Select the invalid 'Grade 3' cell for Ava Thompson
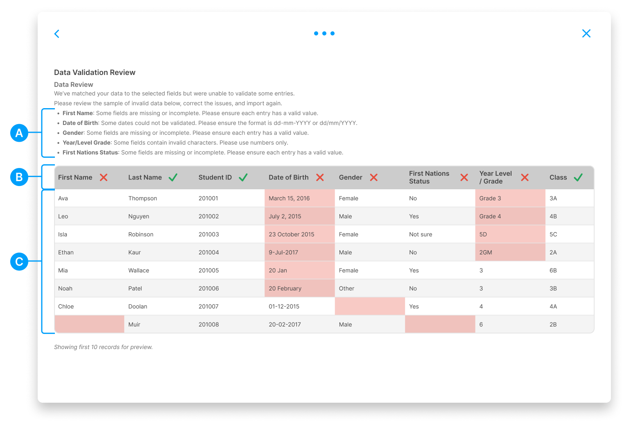The image size is (629, 424). (x=510, y=198)
